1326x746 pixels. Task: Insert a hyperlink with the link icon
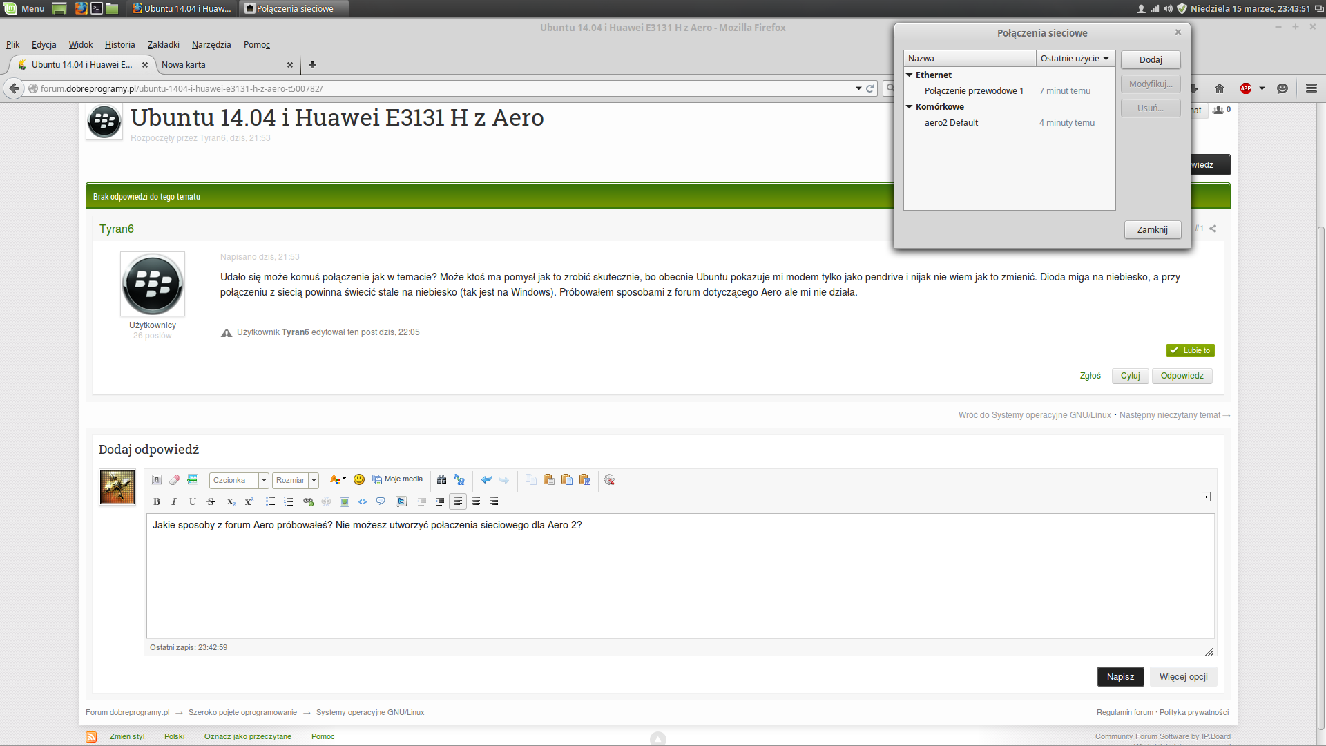tap(308, 502)
